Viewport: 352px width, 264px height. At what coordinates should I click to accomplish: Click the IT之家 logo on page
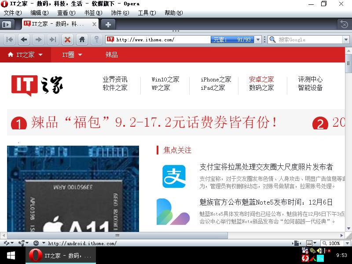[37, 86]
